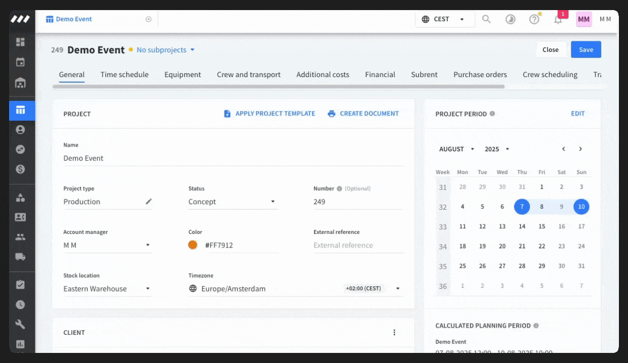This screenshot has width=628, height=363.
Task: Click the info icon next to Number
Action: tap(339, 189)
